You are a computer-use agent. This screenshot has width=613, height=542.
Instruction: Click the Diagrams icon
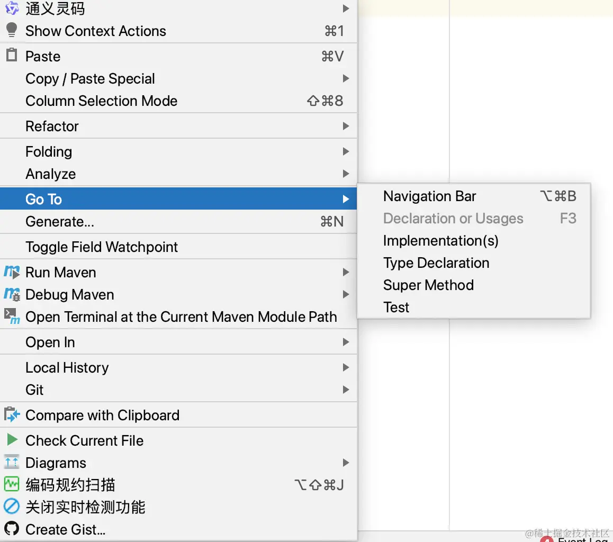click(12, 462)
